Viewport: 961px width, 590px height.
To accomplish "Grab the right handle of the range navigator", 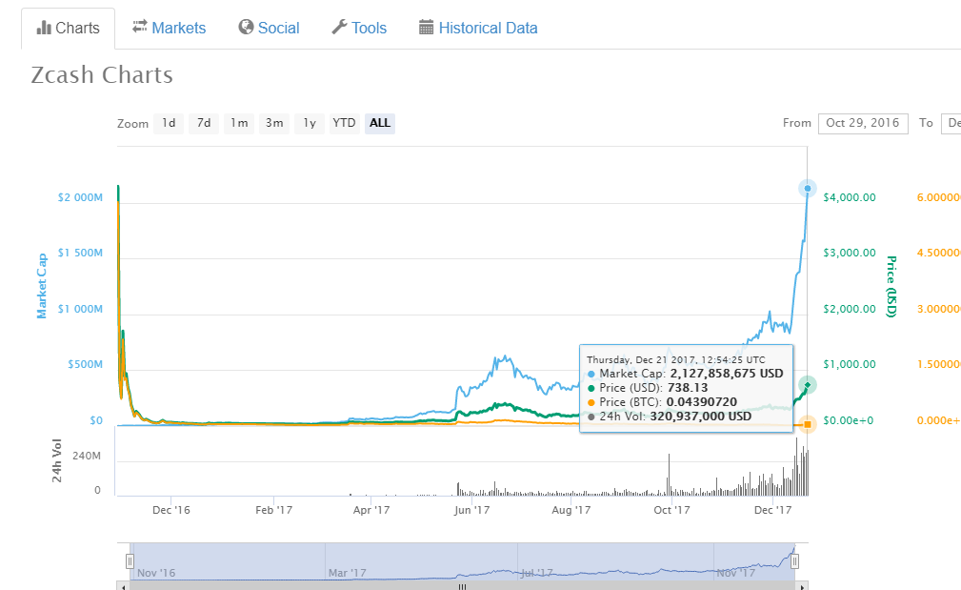I will tap(795, 561).
